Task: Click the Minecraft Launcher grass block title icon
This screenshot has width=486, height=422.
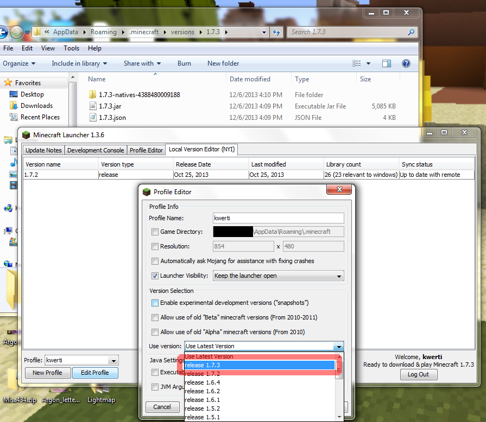Action: pos(26,135)
